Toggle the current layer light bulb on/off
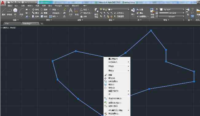The image size is (200, 116). click(x=101, y=9)
